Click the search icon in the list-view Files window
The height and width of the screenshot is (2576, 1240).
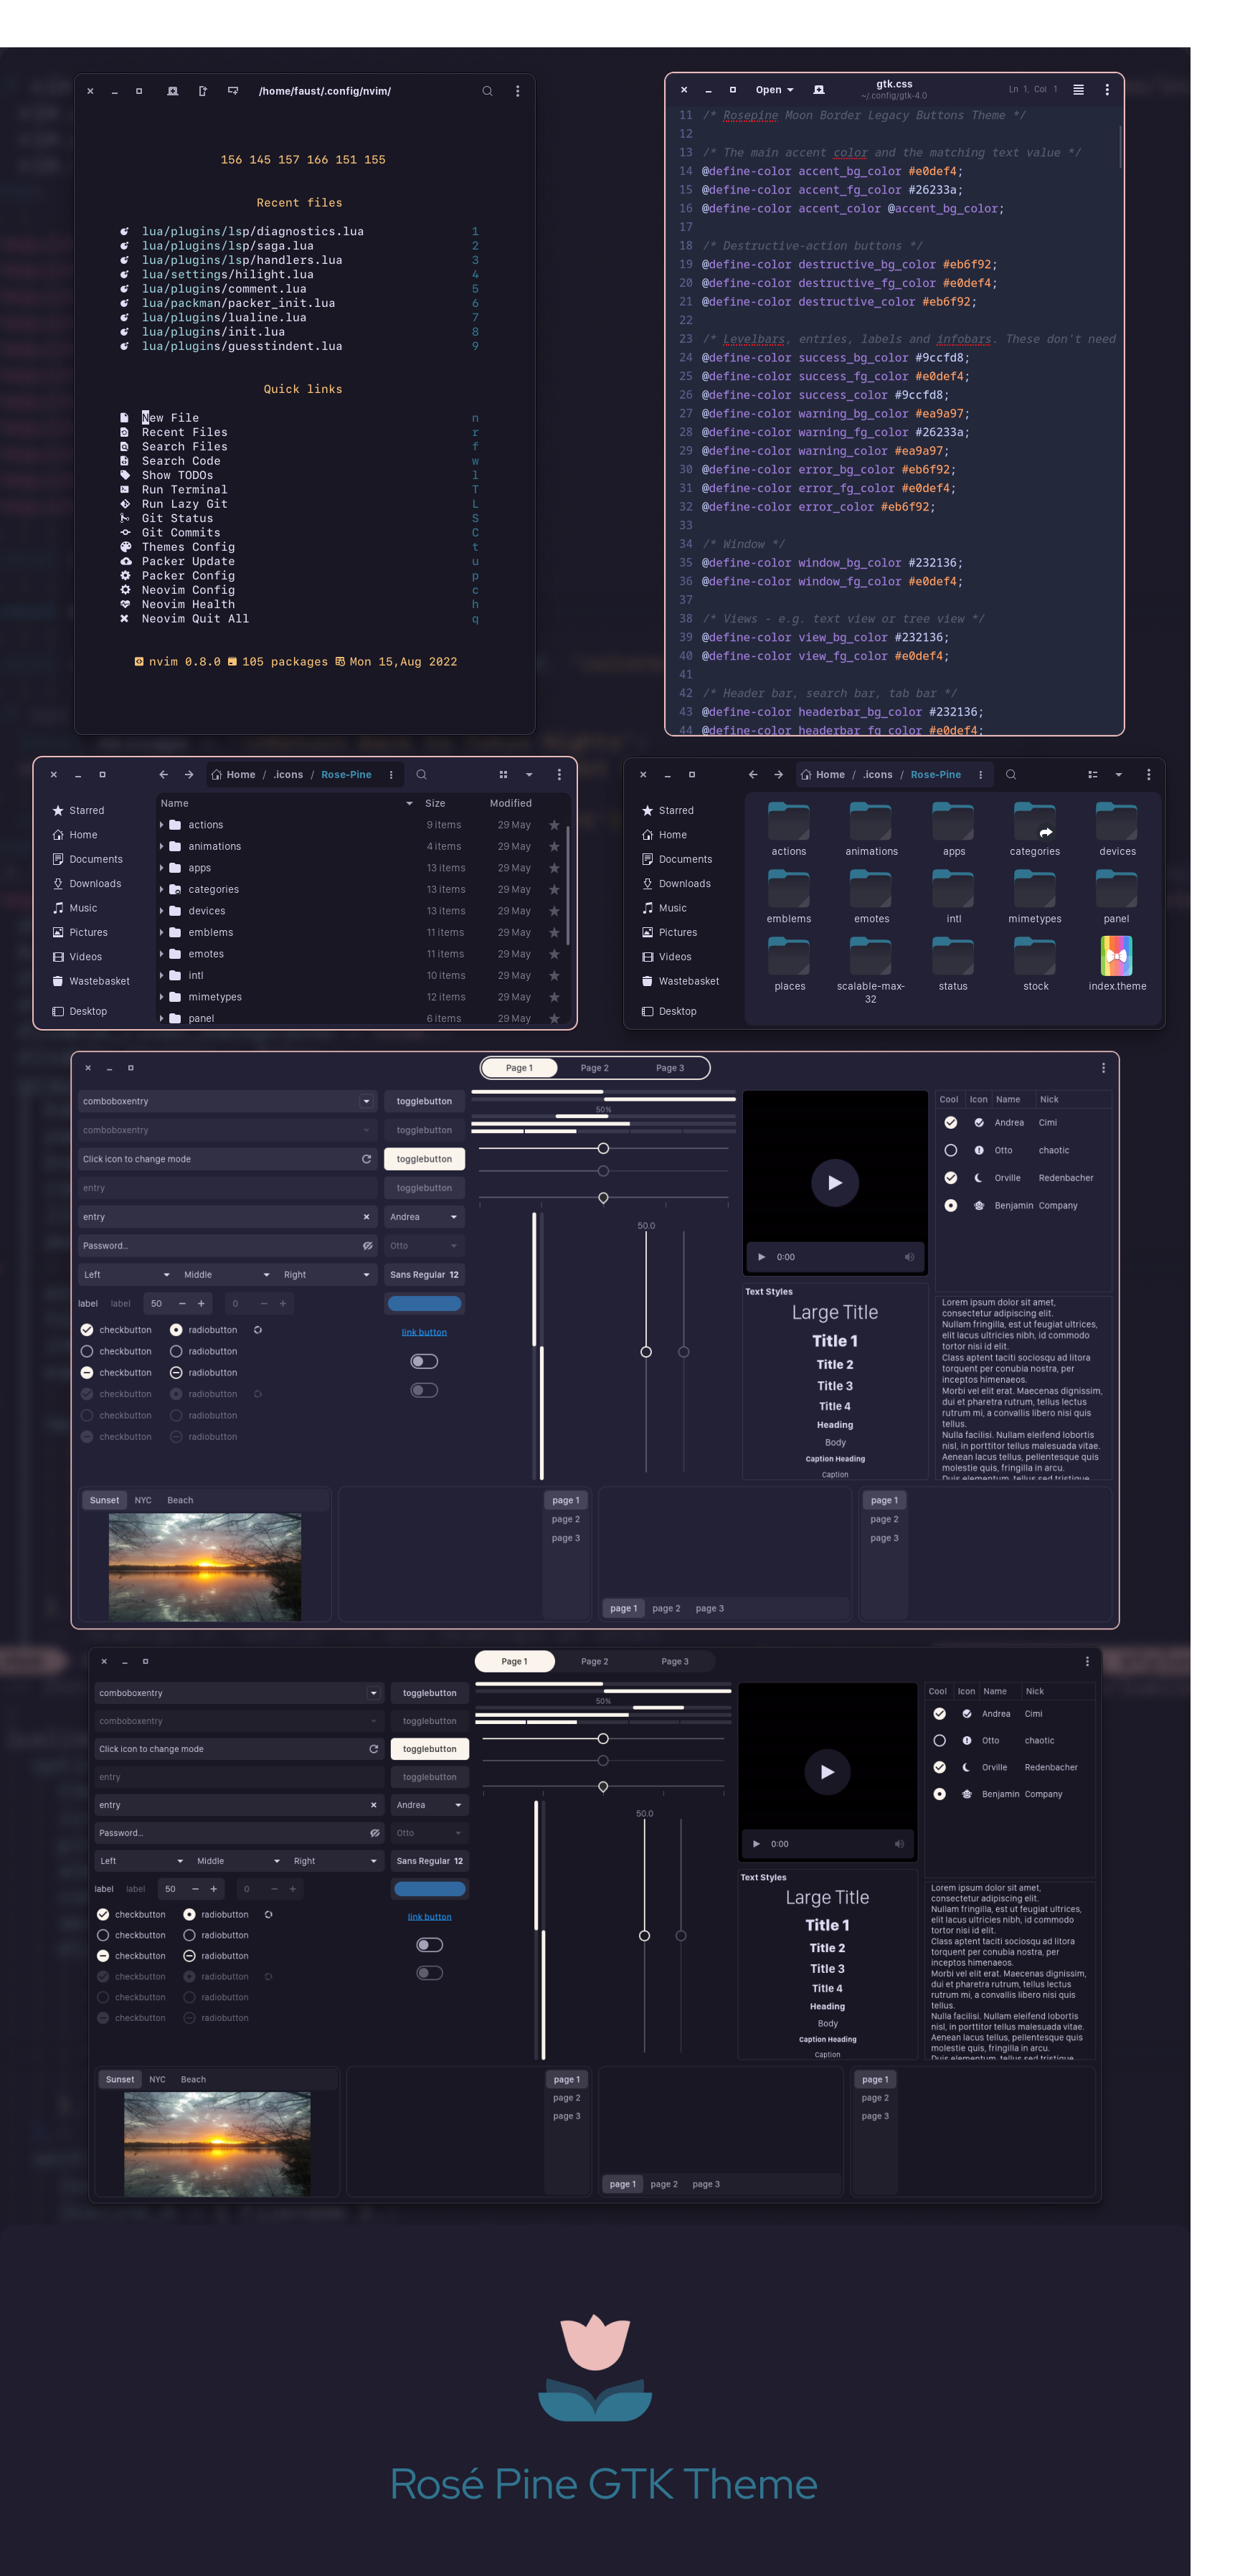[422, 775]
